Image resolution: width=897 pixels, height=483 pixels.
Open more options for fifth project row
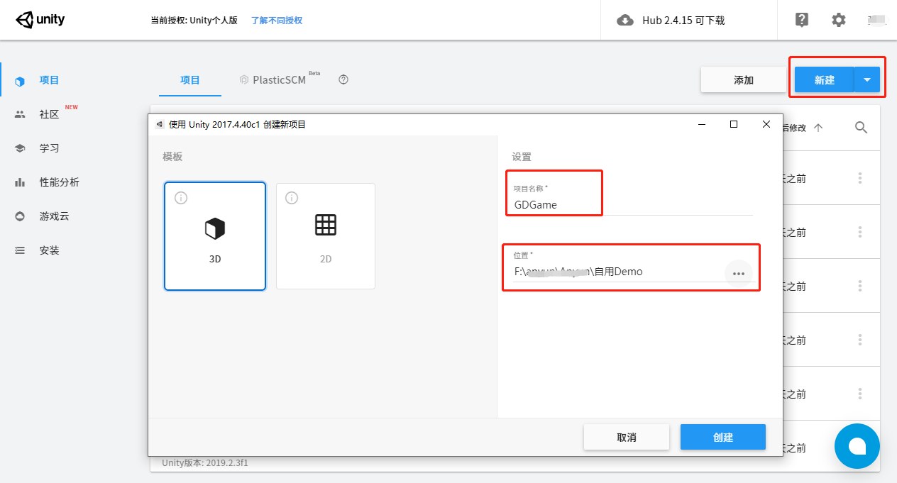pyautogui.click(x=860, y=394)
